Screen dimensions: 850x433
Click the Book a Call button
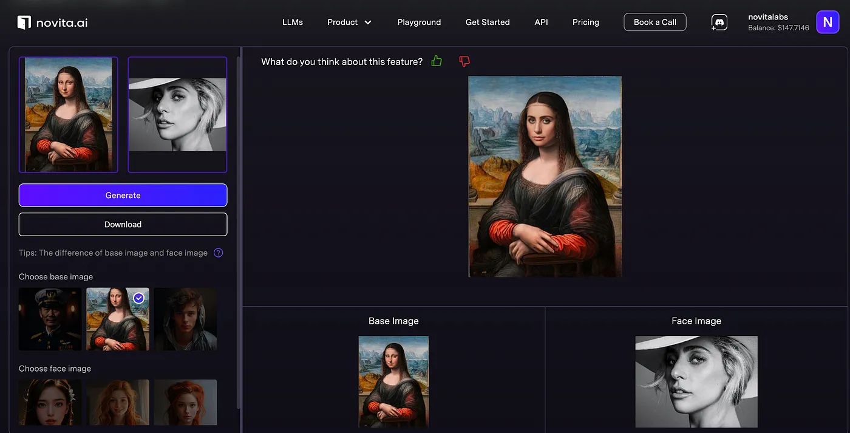(x=655, y=22)
